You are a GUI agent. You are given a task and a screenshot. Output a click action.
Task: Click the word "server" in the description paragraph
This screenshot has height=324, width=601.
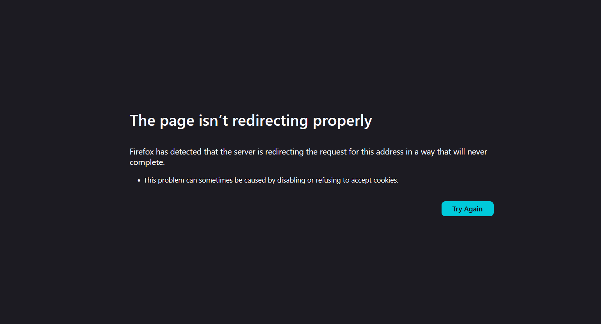tap(245, 152)
